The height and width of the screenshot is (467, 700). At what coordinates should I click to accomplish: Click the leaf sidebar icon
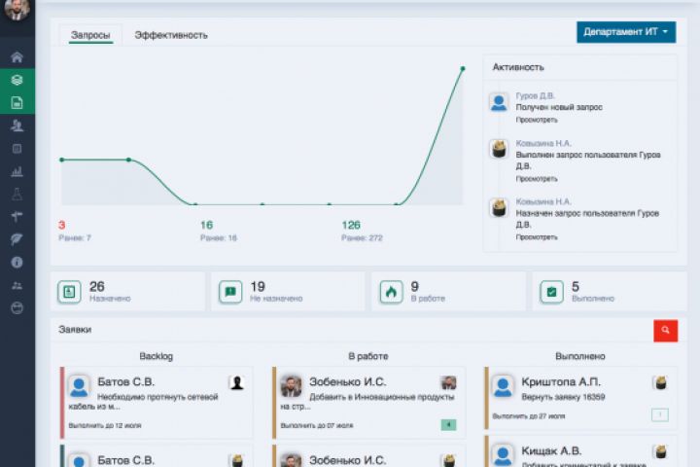tap(17, 239)
